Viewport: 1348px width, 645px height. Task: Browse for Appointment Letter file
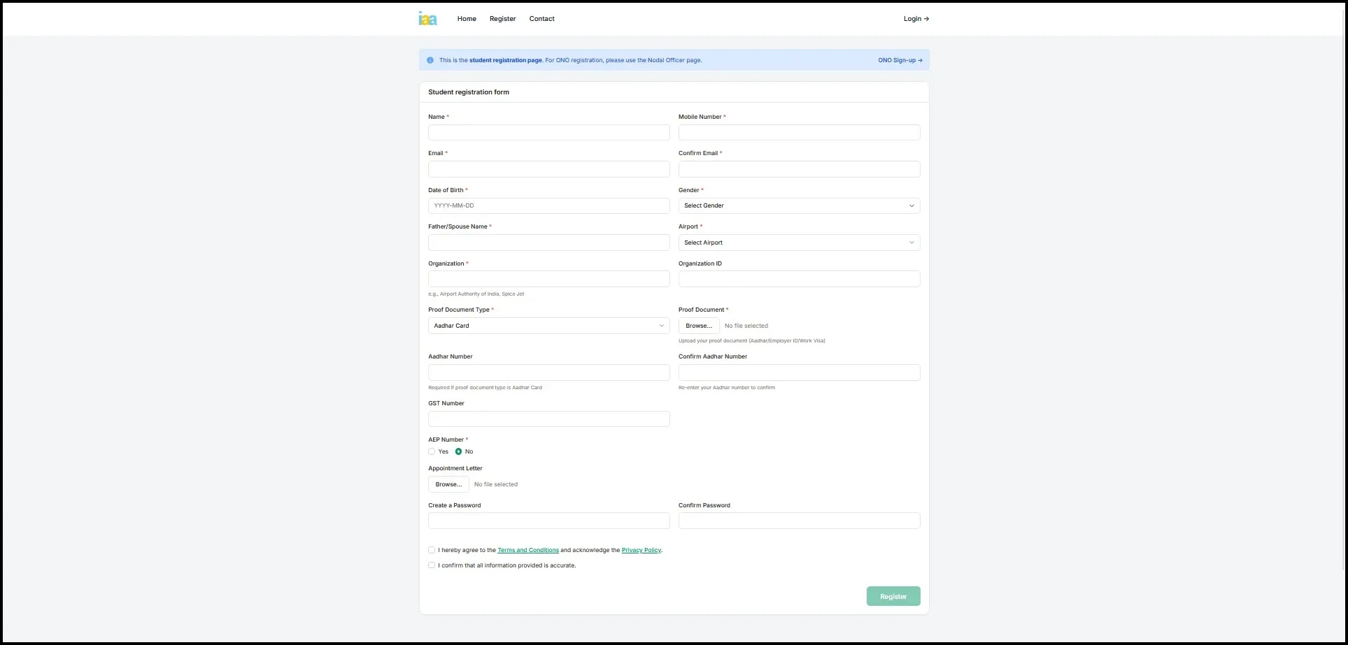click(448, 484)
